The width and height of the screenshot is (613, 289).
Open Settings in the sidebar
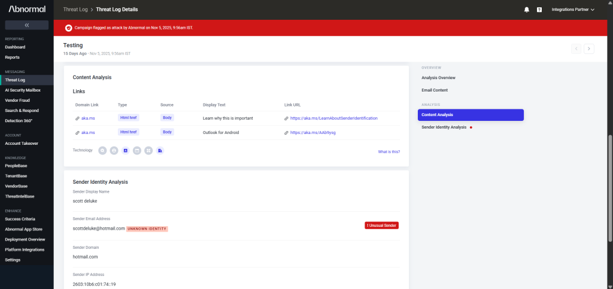point(13,260)
